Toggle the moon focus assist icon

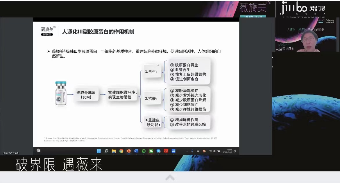point(235,151)
